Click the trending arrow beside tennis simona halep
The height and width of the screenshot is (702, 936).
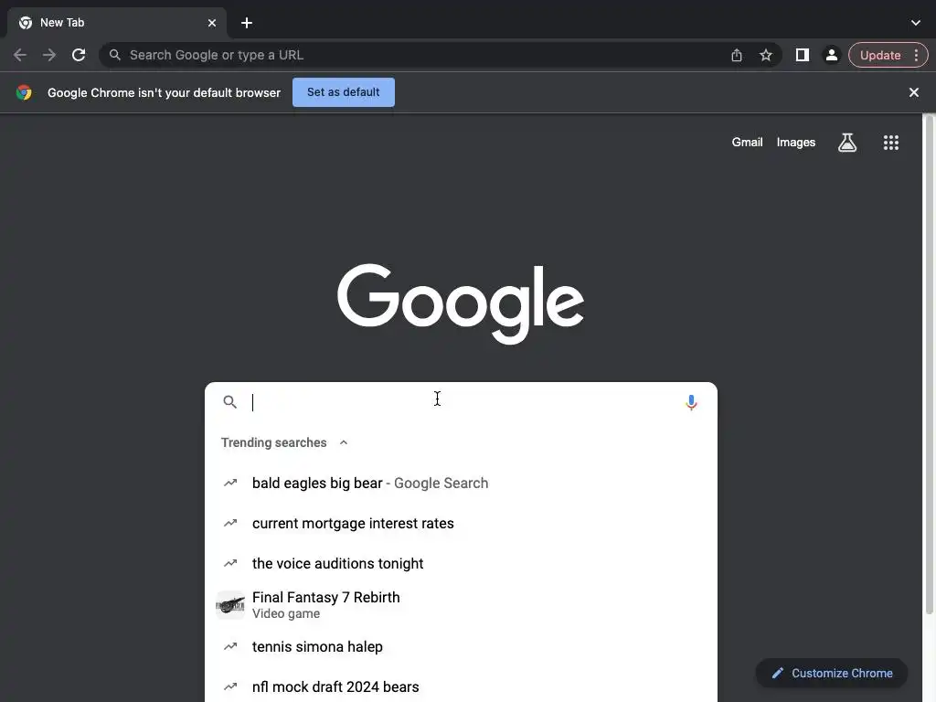tap(230, 646)
